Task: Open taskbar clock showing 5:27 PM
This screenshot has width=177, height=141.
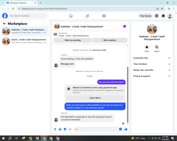Action: point(165,138)
